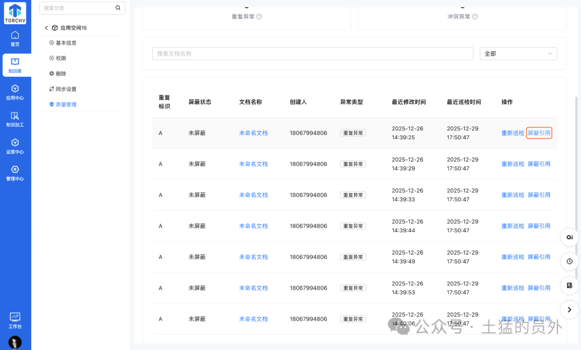581x350 pixels.
Task: Click the 异常类型 column header
Action: point(352,102)
